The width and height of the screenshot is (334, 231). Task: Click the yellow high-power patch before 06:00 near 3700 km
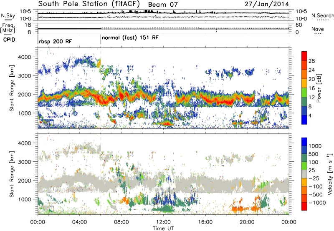coord(99,63)
